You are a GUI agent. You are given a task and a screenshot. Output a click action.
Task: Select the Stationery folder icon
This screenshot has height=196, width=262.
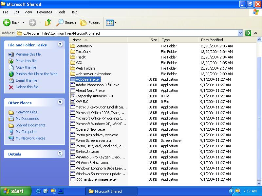point(72,46)
